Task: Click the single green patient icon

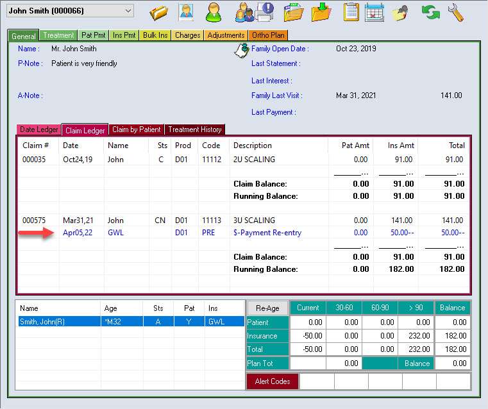Action: (214, 12)
